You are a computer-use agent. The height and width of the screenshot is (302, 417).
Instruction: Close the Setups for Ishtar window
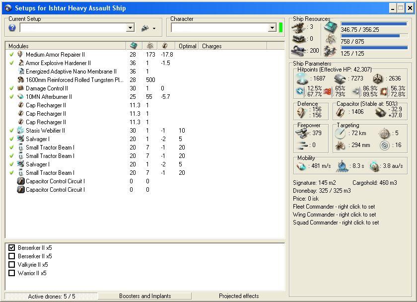click(x=410, y=8)
